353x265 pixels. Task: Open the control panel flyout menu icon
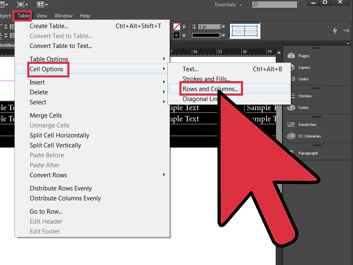[x=346, y=30]
